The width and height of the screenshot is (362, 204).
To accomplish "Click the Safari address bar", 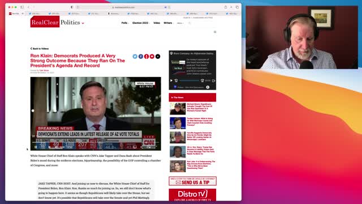I will 123,7.
